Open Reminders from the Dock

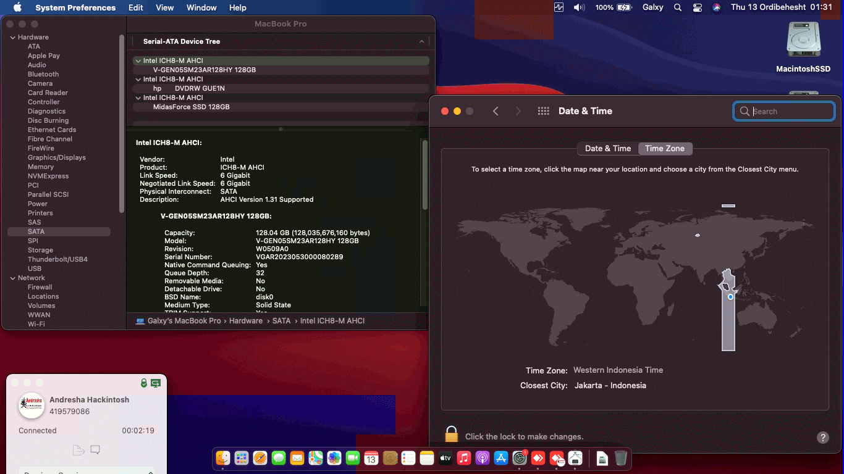pyautogui.click(x=408, y=458)
